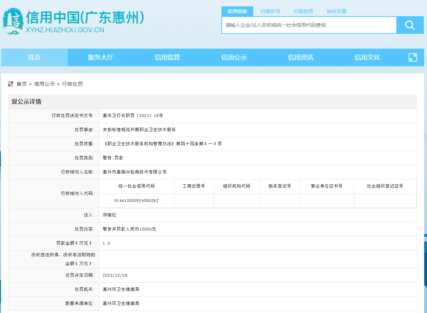Open the fullscreen expand icon in navbar
The width and height of the screenshot is (427, 313).
pyautogui.click(x=413, y=57)
